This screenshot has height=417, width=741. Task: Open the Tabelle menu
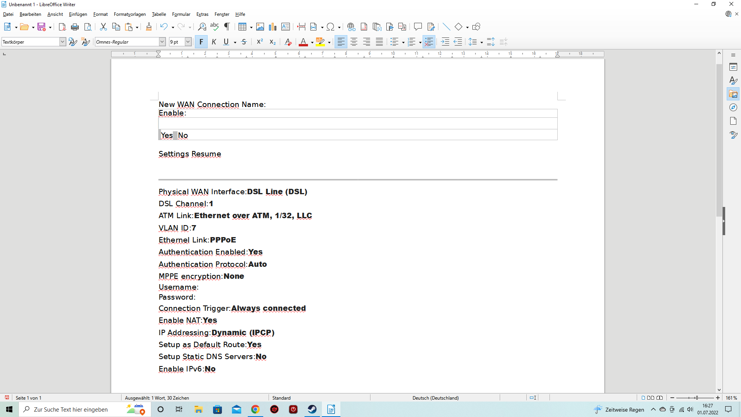159,14
